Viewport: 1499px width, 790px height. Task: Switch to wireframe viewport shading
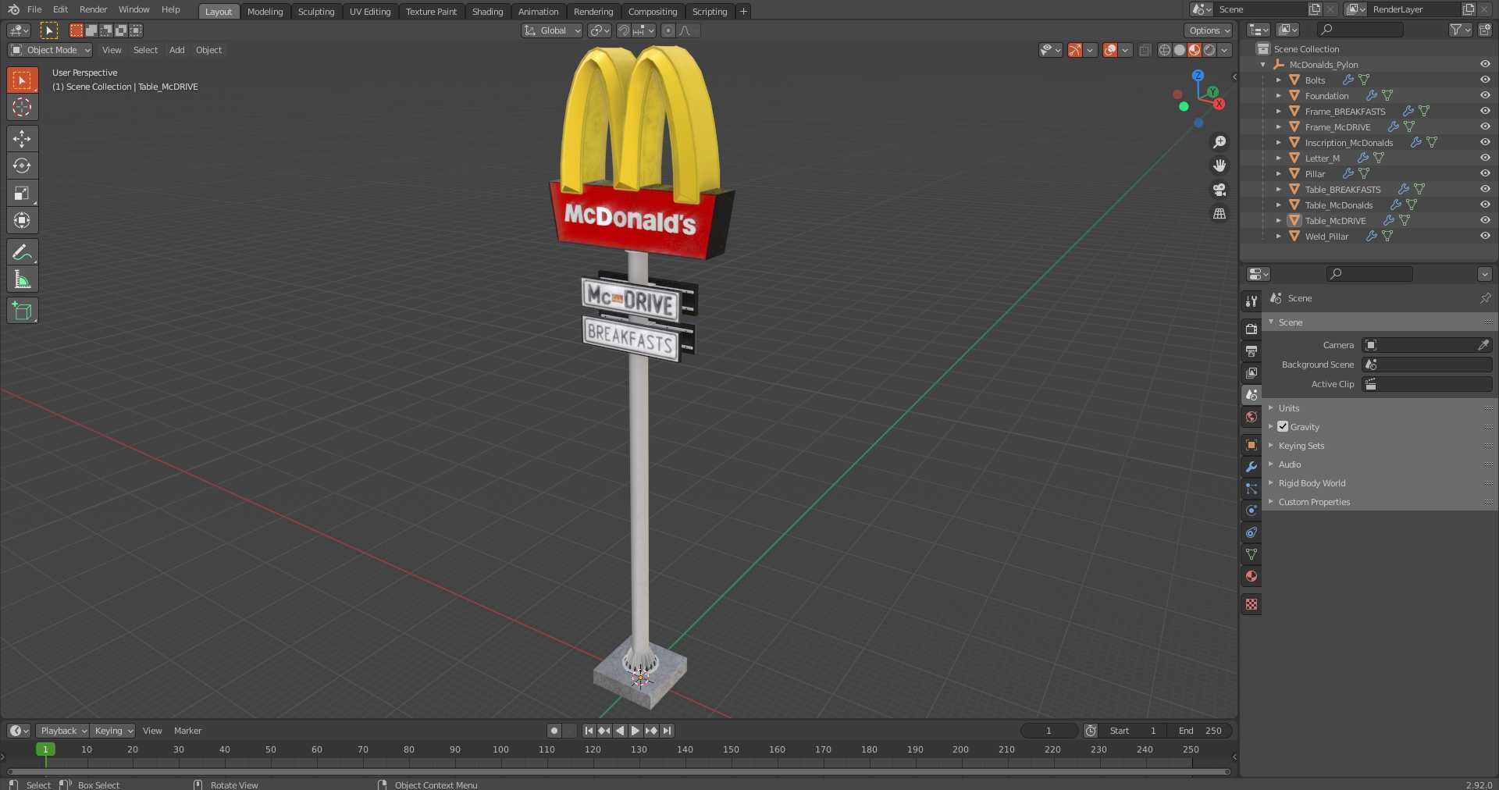pos(1165,50)
